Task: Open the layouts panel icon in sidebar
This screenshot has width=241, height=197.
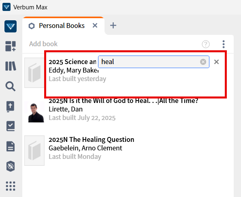Action: [11, 46]
